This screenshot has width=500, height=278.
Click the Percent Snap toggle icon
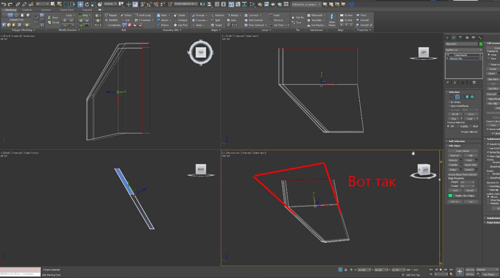156,4
